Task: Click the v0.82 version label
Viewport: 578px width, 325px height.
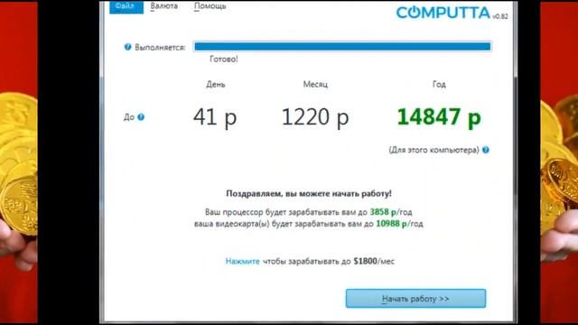Action: pos(500,16)
